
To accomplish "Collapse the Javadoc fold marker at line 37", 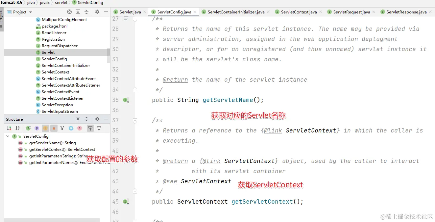I will [135, 120].
